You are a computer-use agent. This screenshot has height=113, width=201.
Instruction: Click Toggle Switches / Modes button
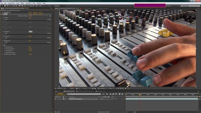[104, 112]
